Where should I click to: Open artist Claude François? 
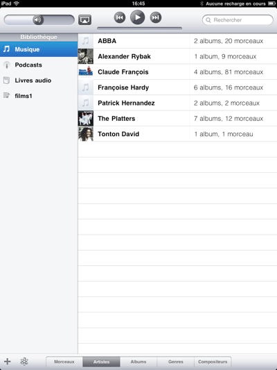(177, 72)
